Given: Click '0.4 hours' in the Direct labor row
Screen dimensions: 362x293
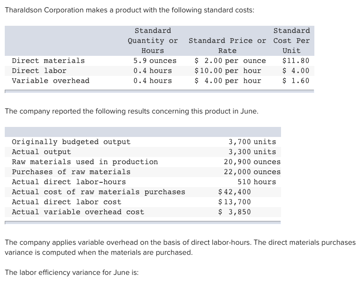Looking at the screenshot, I should tap(152, 71).
